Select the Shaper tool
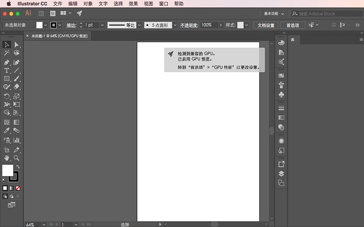364x227 pixels. 7,87
